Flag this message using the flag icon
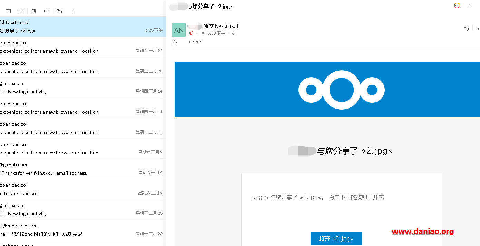 click(x=204, y=33)
